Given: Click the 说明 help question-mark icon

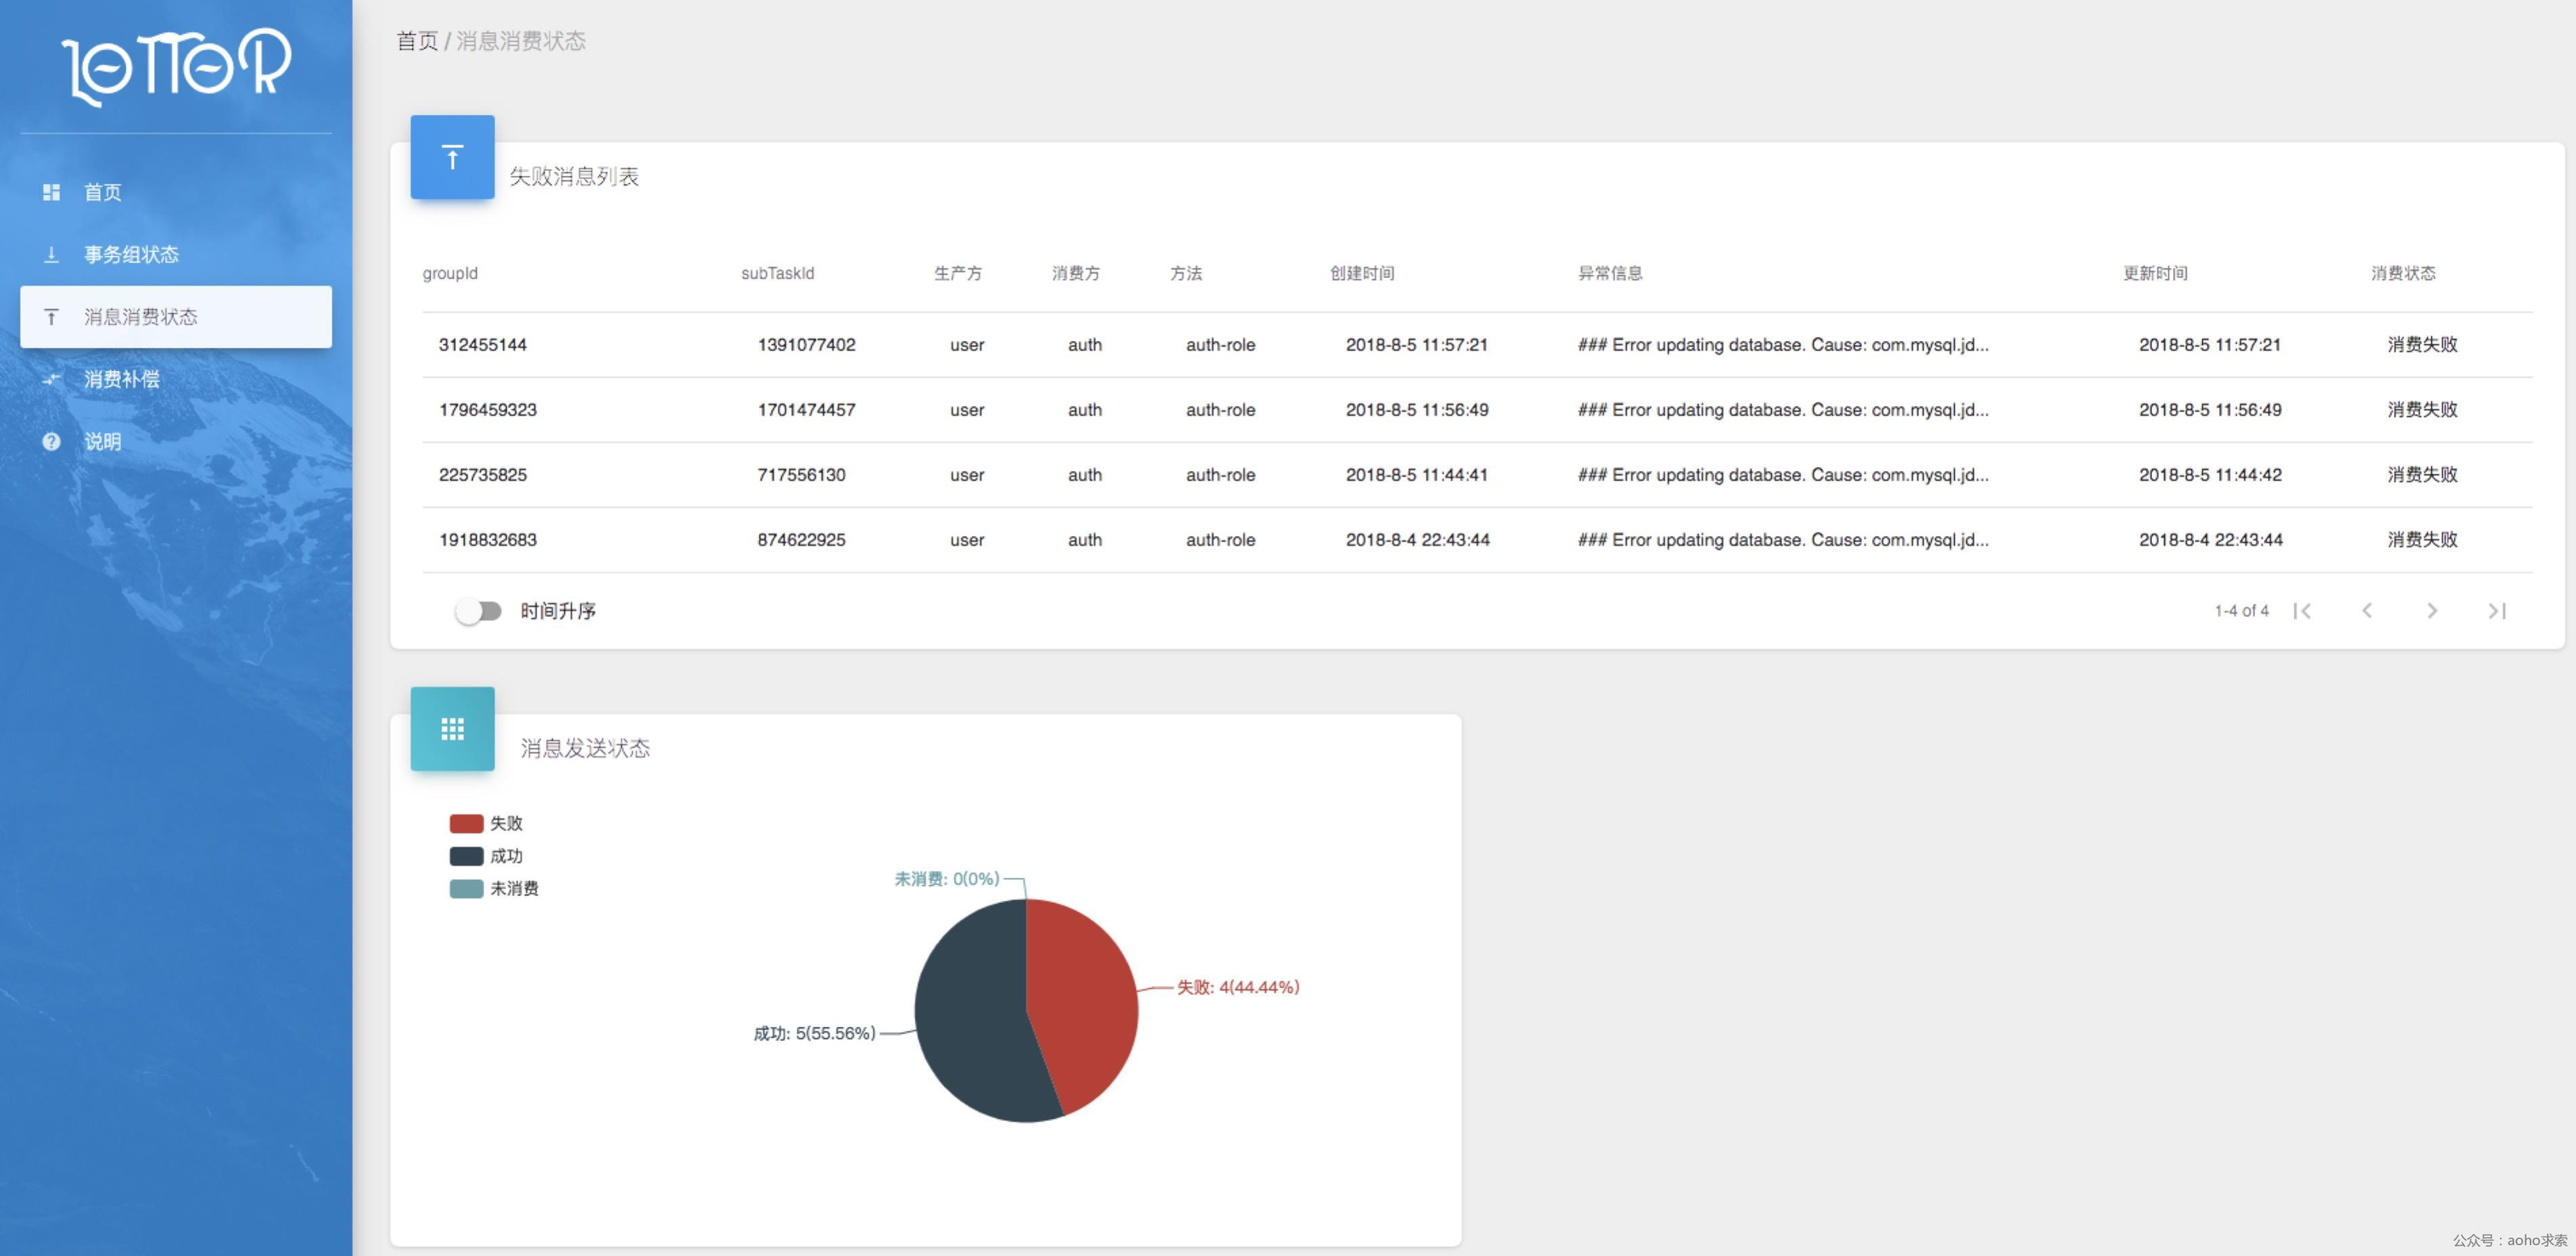Looking at the screenshot, I should point(51,442).
